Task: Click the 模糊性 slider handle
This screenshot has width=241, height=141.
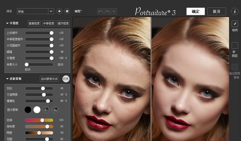Action: pos(48,101)
